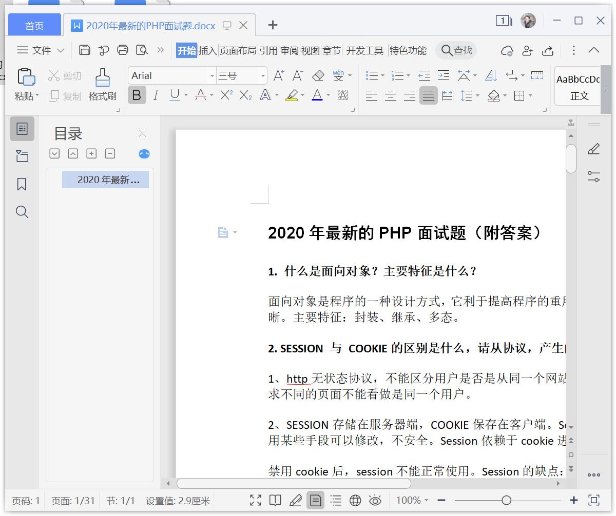Switch to the 插入 ribbon tab
This screenshot has height=516, width=616.
coord(206,50)
